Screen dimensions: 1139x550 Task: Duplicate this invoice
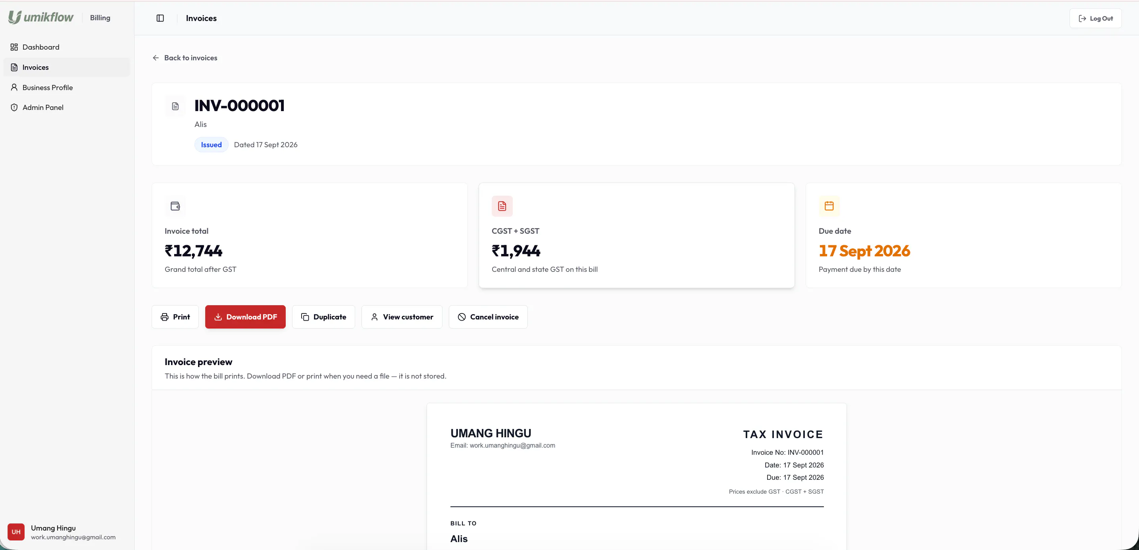[x=323, y=317]
